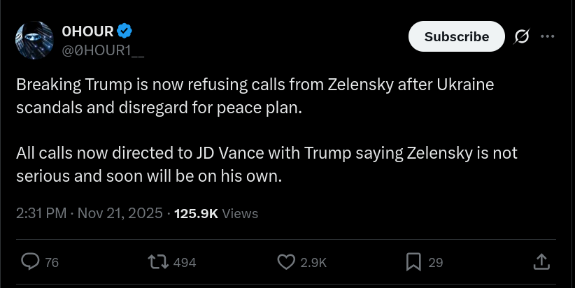Open the @0HOUR1__ handle link

point(104,50)
